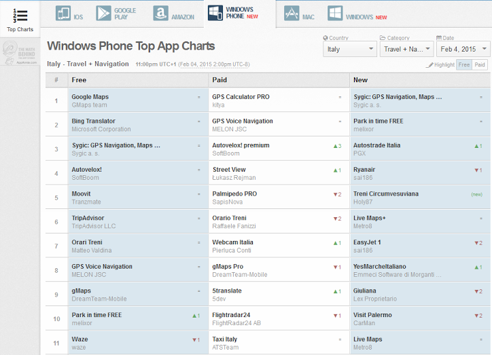Screen dimensions: 492x355
Task: Open Ryanair app link
Action: point(364,170)
